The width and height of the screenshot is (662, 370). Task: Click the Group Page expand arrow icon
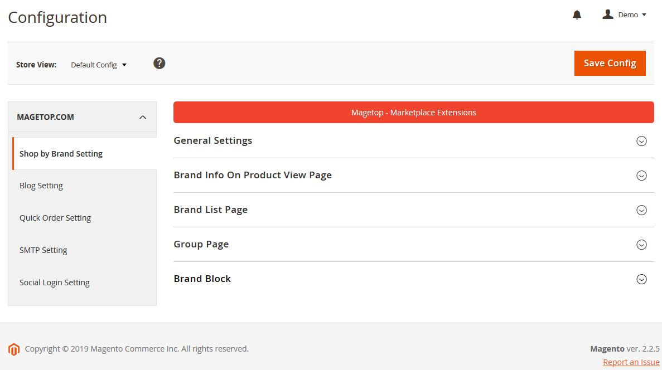641,245
